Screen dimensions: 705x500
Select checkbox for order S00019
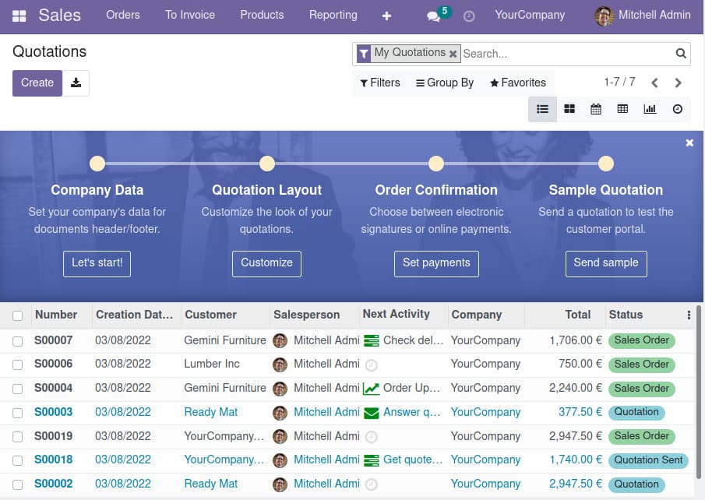click(18, 437)
